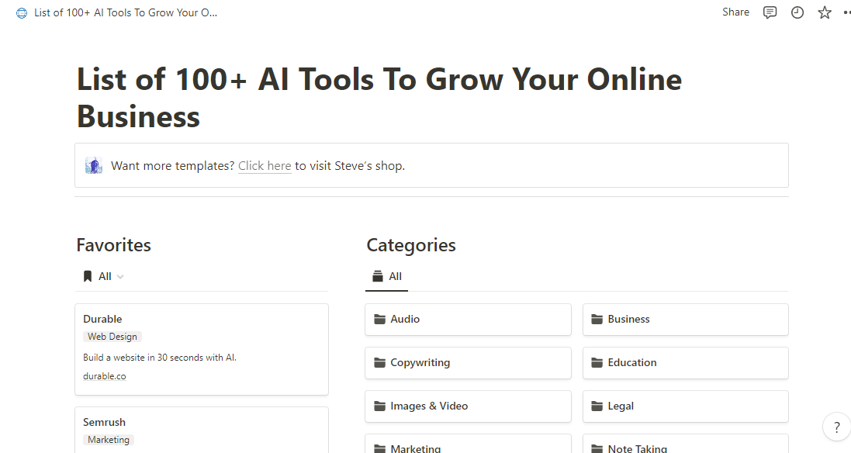Click the folder icon next to Copywriting

[x=380, y=362]
